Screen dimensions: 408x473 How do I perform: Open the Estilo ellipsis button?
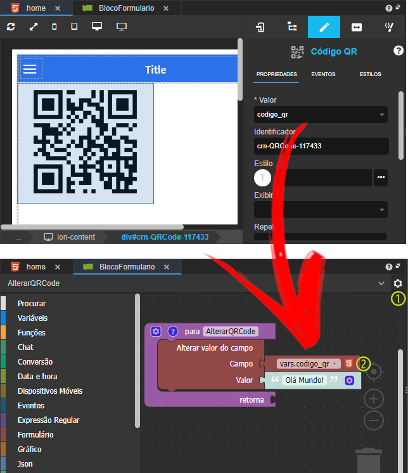point(381,178)
